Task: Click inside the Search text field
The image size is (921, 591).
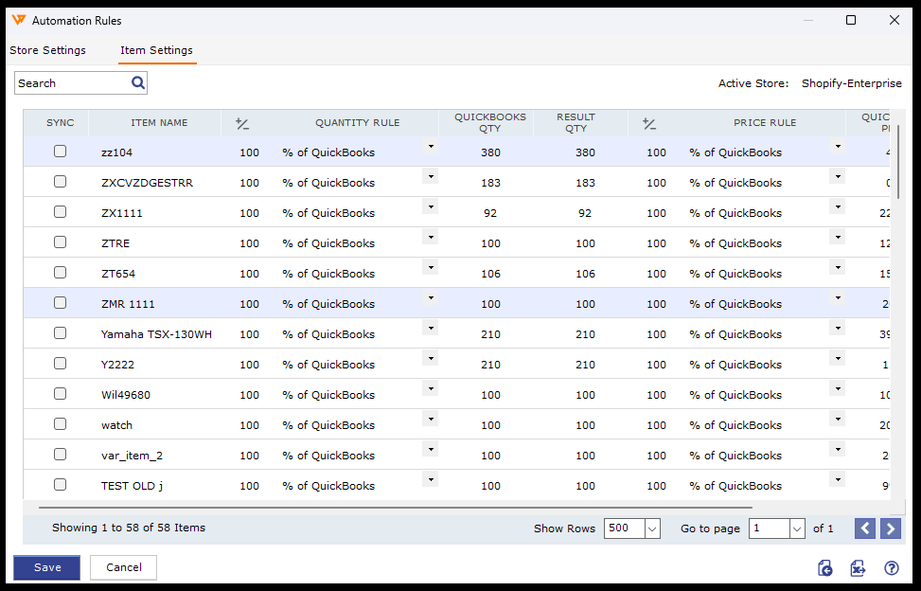Action: pos(71,83)
